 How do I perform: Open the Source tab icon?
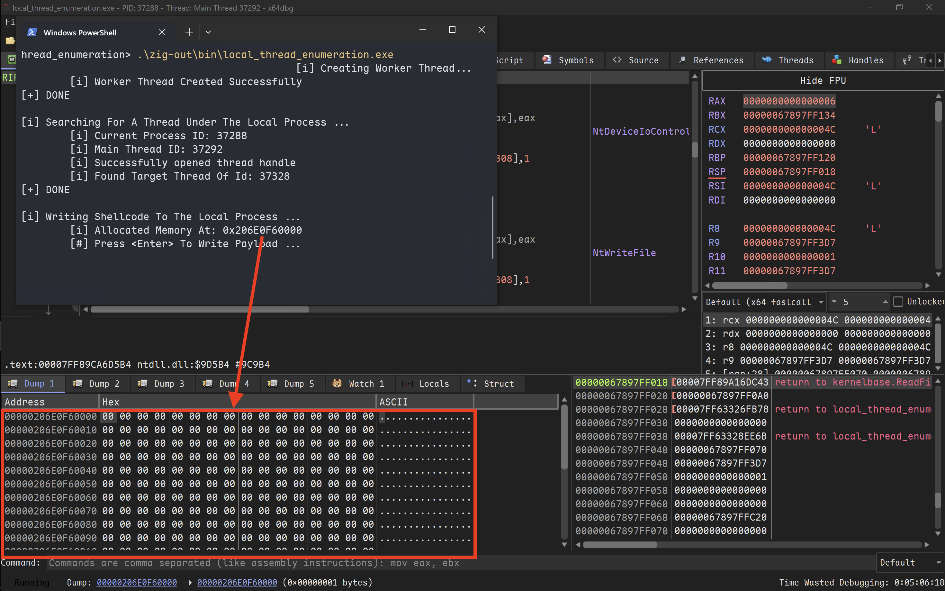[617, 60]
